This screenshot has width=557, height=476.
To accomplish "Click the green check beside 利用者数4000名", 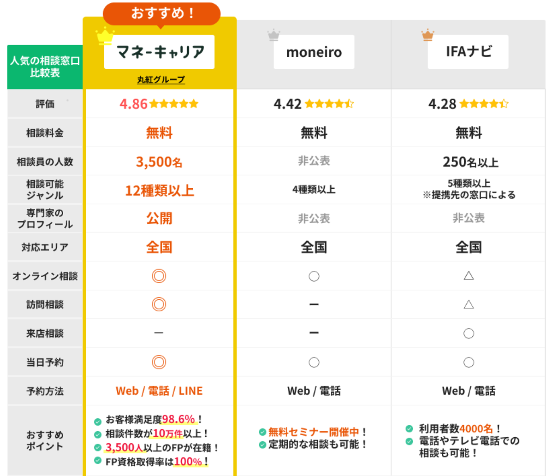I will click(409, 429).
